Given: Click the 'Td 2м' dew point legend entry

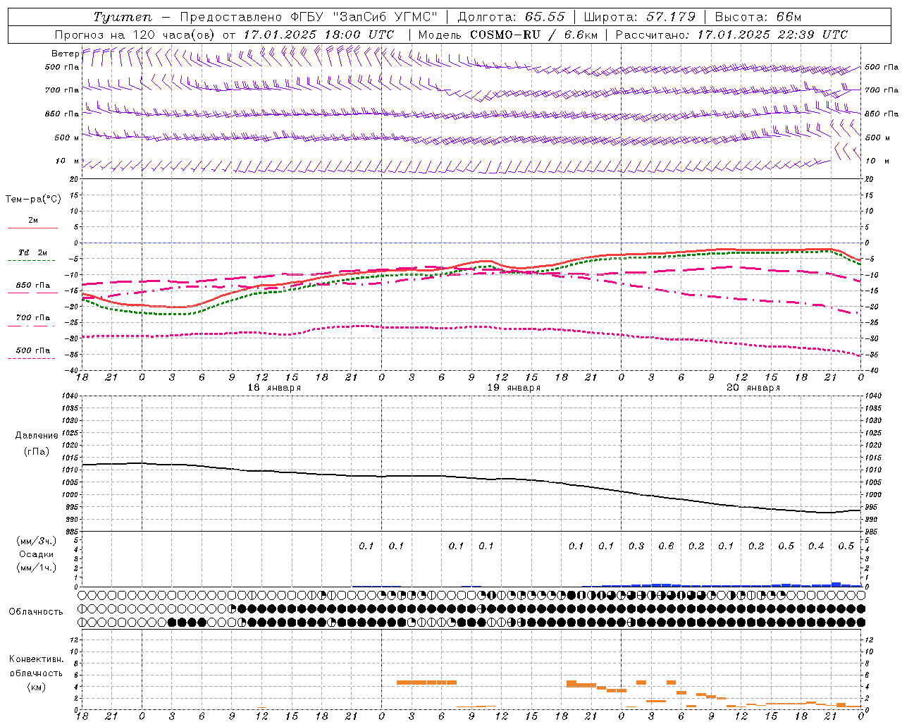Looking at the screenshot, I should click(x=32, y=252).
